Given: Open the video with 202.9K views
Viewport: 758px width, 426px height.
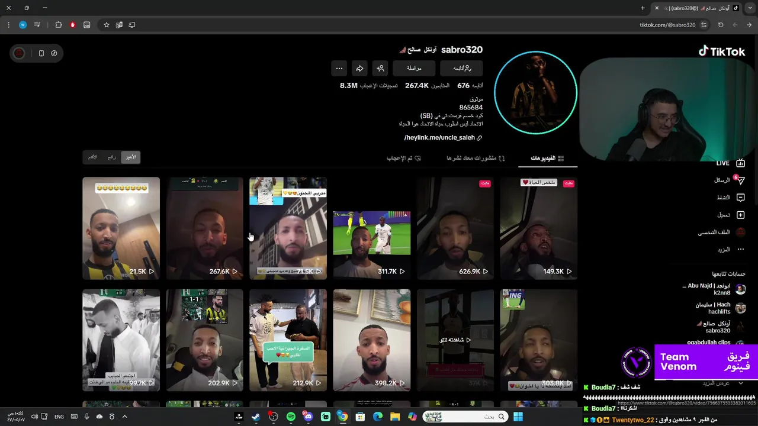Looking at the screenshot, I should coord(204,340).
